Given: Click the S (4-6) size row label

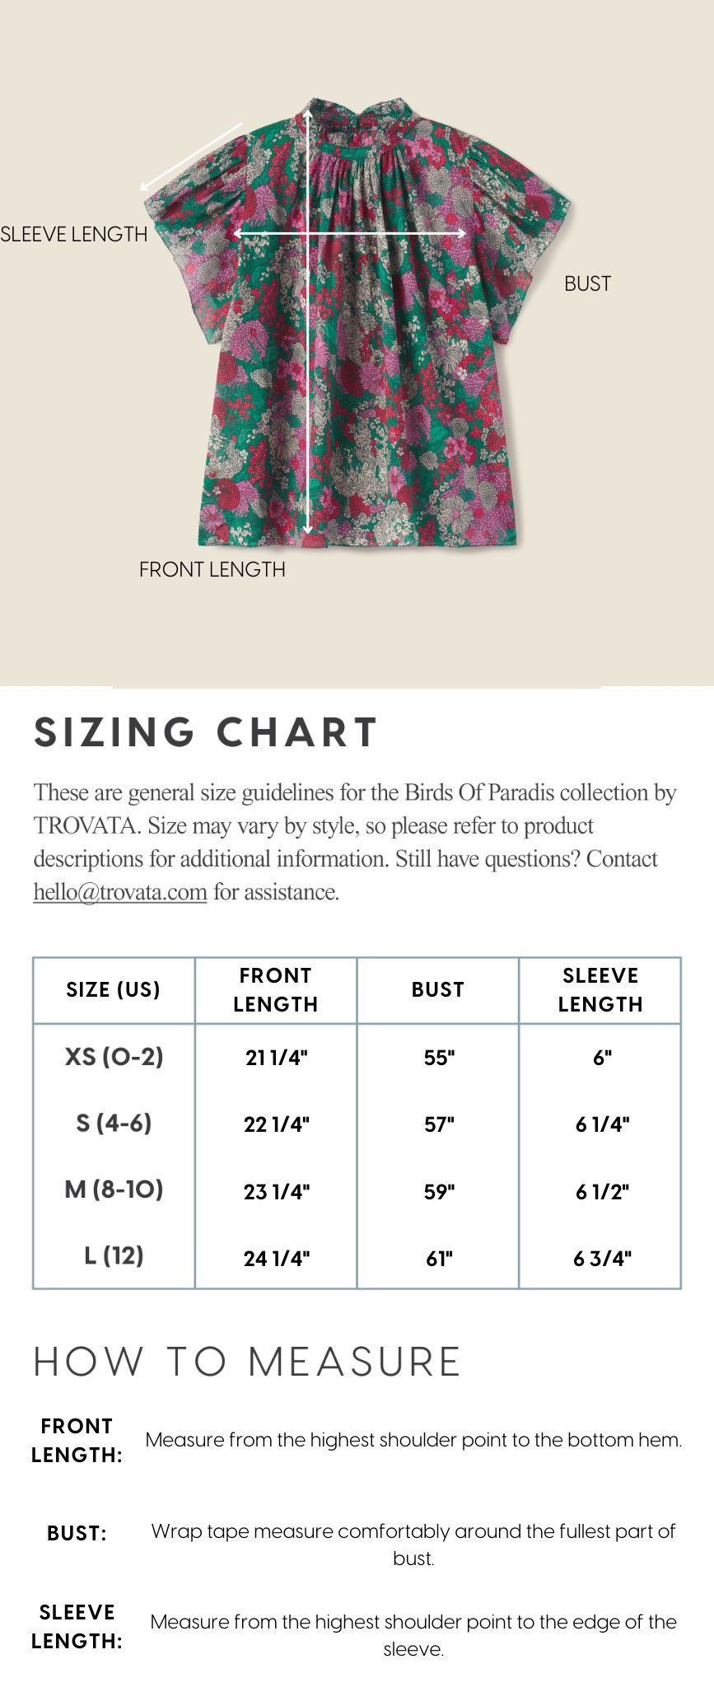Looking at the screenshot, I should coord(114,1123).
